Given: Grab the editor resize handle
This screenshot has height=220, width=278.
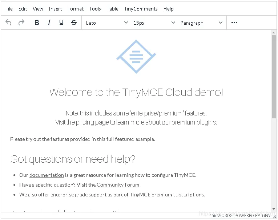Looking at the screenshot, I should point(275,217).
